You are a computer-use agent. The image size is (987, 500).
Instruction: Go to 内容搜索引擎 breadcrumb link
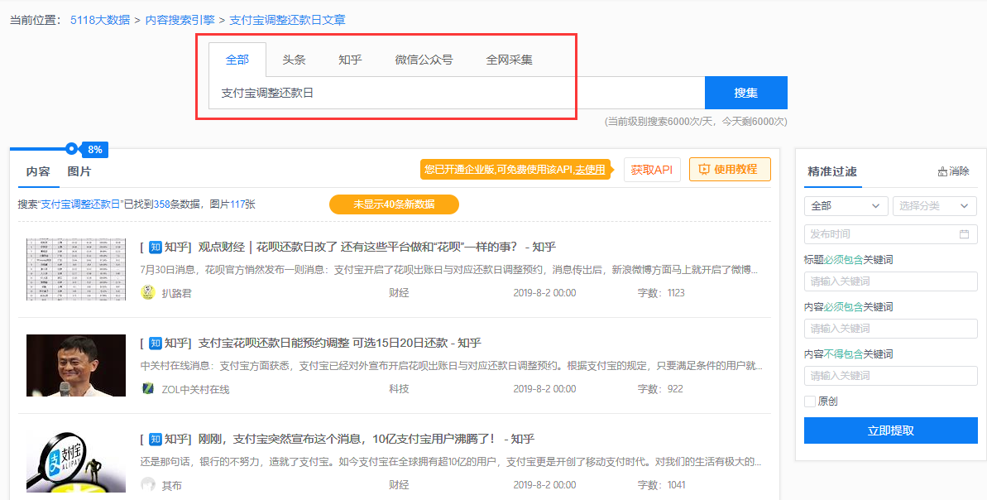pos(180,20)
